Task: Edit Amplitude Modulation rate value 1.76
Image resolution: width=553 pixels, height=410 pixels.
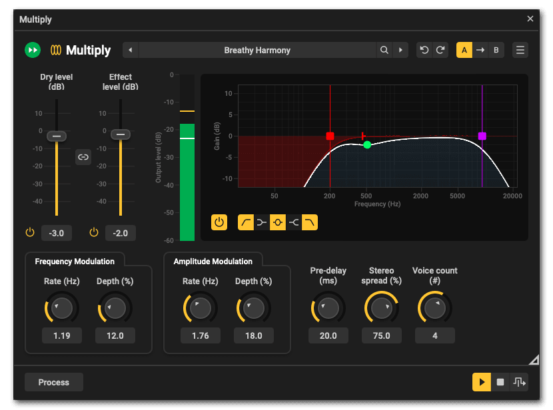Action: (201, 335)
